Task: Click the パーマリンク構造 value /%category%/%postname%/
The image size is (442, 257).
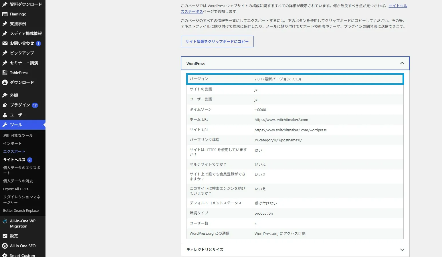Action: tap(278, 140)
